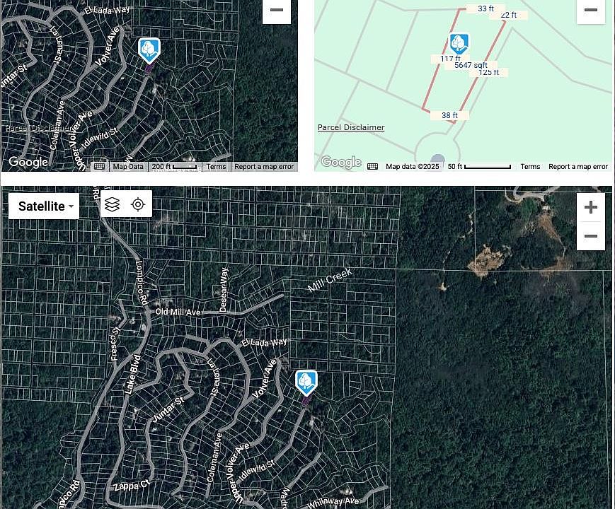Toggle the 50 ft scale bar units
Image resolution: width=615 pixels, height=509 pixels.
[x=479, y=167]
